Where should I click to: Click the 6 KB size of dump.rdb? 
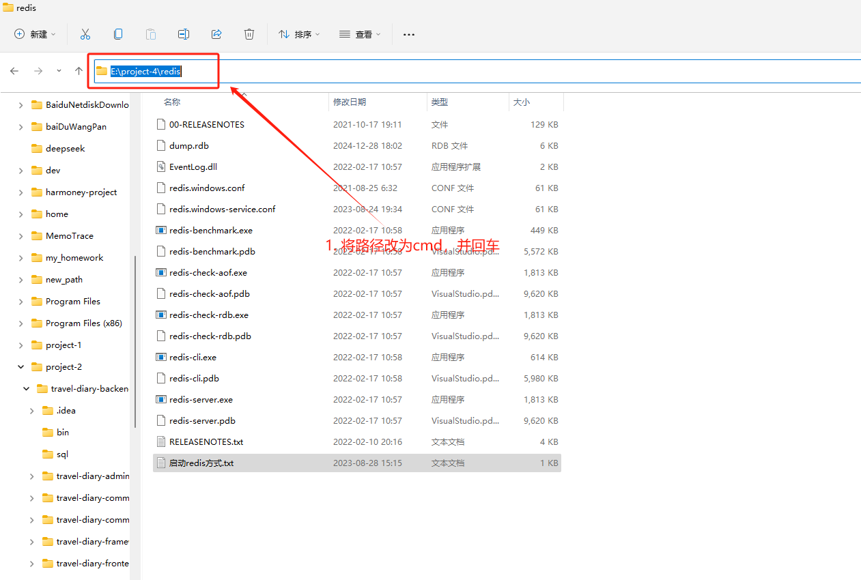[548, 145]
